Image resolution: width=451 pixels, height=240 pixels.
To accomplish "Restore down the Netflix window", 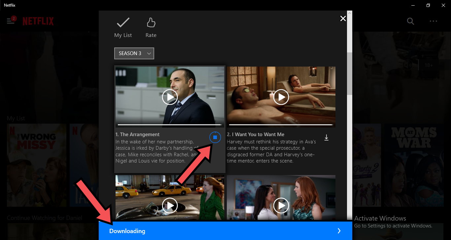I will click(428, 5).
